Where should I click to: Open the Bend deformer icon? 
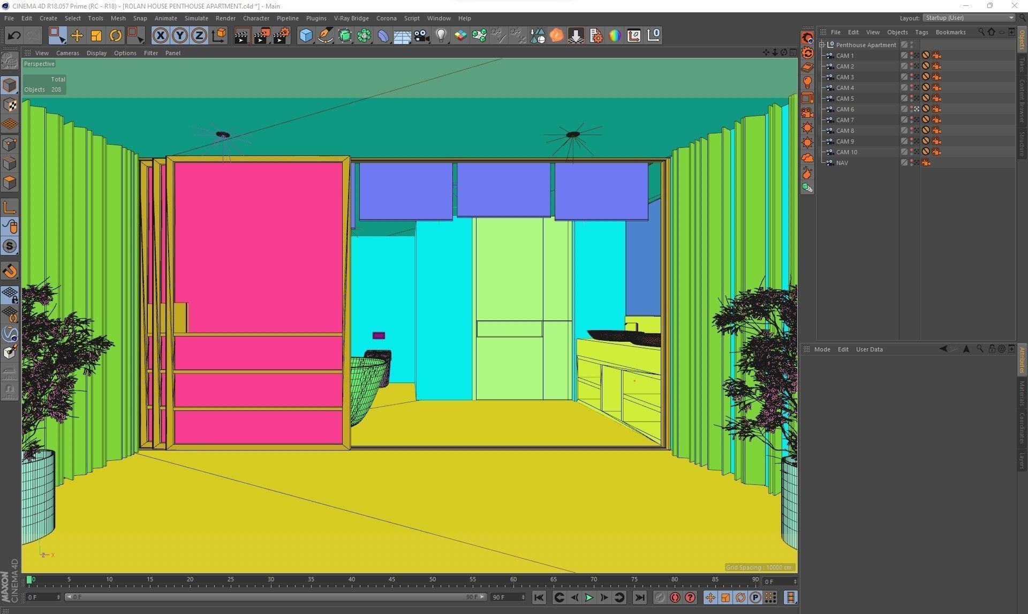(x=383, y=36)
